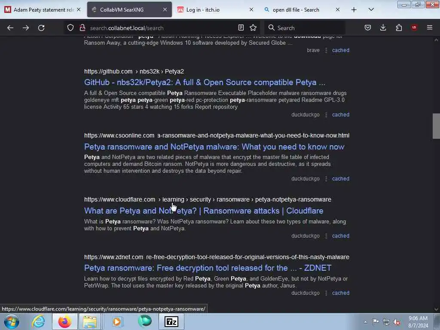Show hidden tray icons arrow
Screen dimensions: 440x330
click(x=365, y=322)
